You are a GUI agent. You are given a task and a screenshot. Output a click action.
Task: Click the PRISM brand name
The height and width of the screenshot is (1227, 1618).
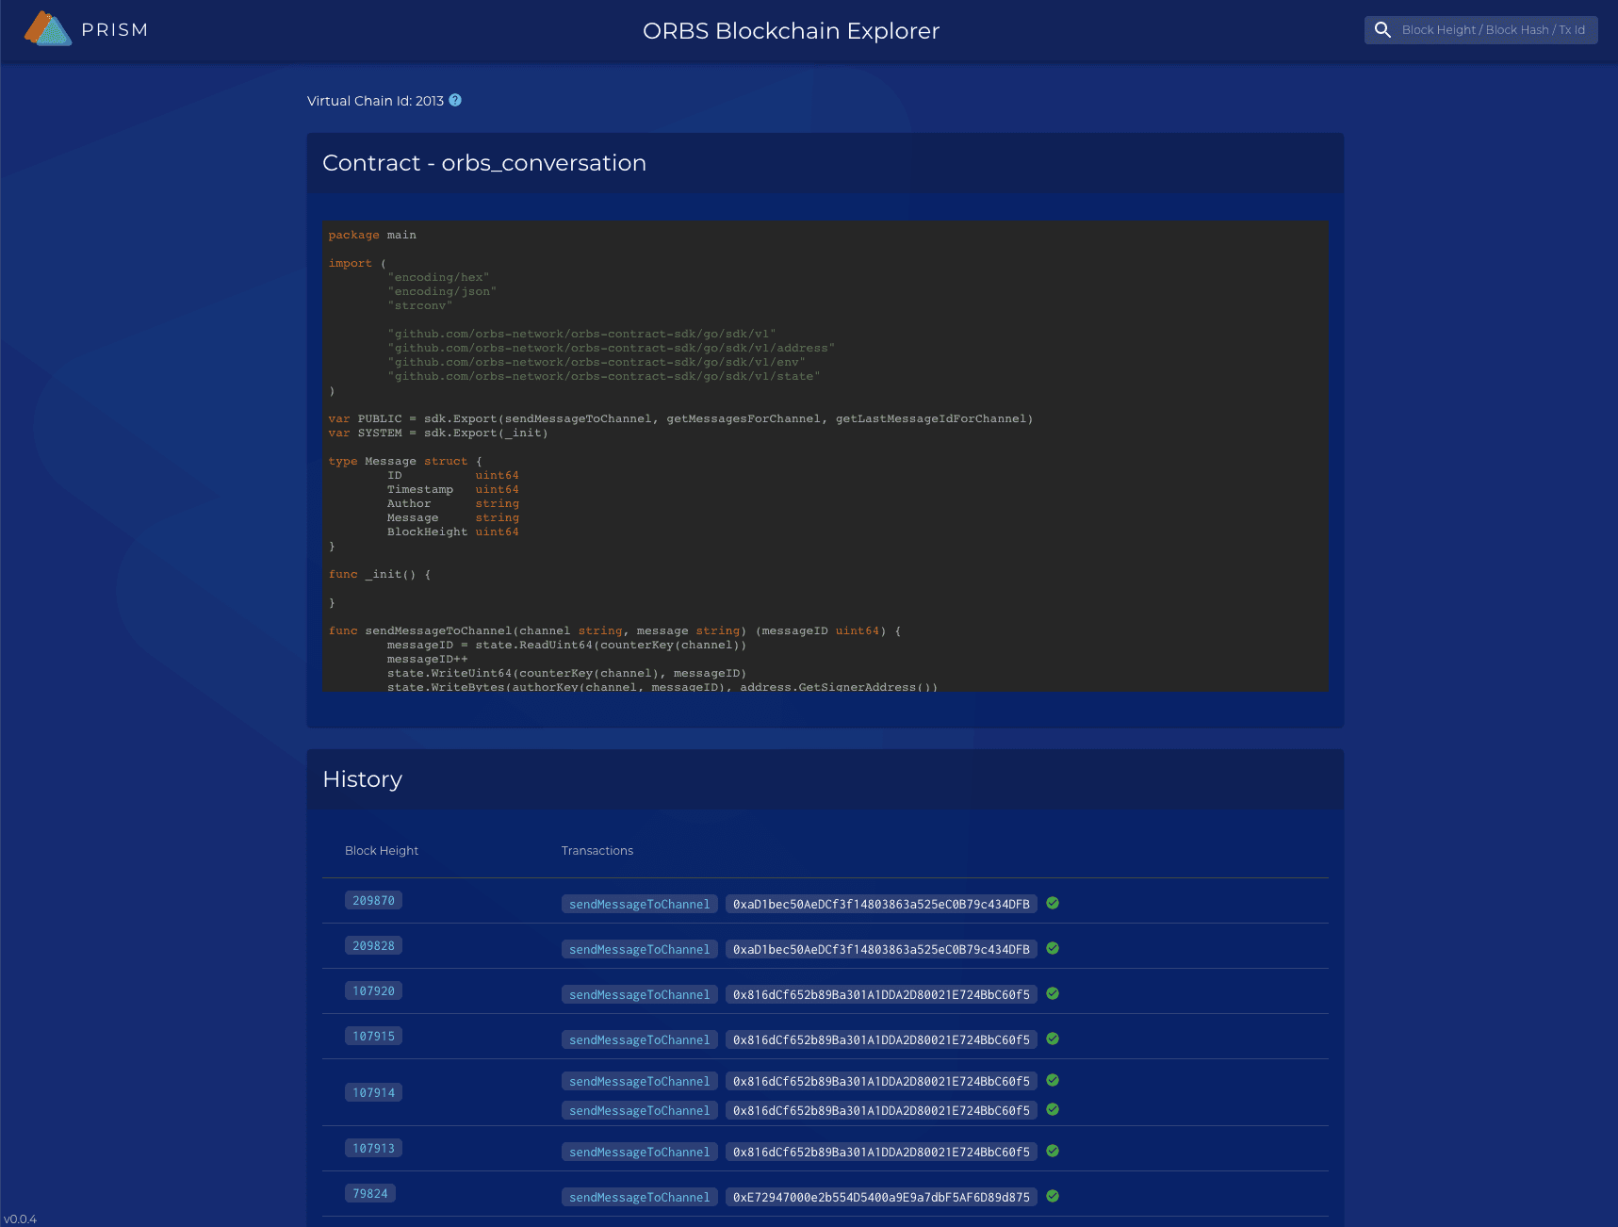(115, 30)
